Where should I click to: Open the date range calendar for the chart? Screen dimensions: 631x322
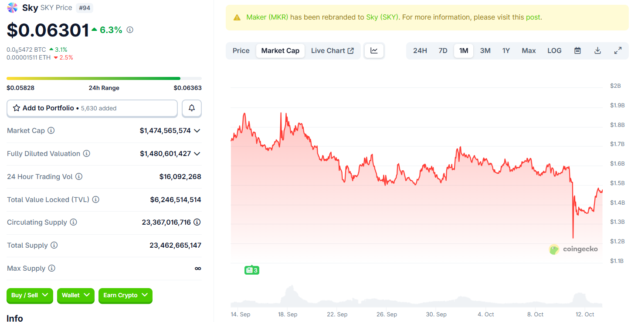coord(577,50)
